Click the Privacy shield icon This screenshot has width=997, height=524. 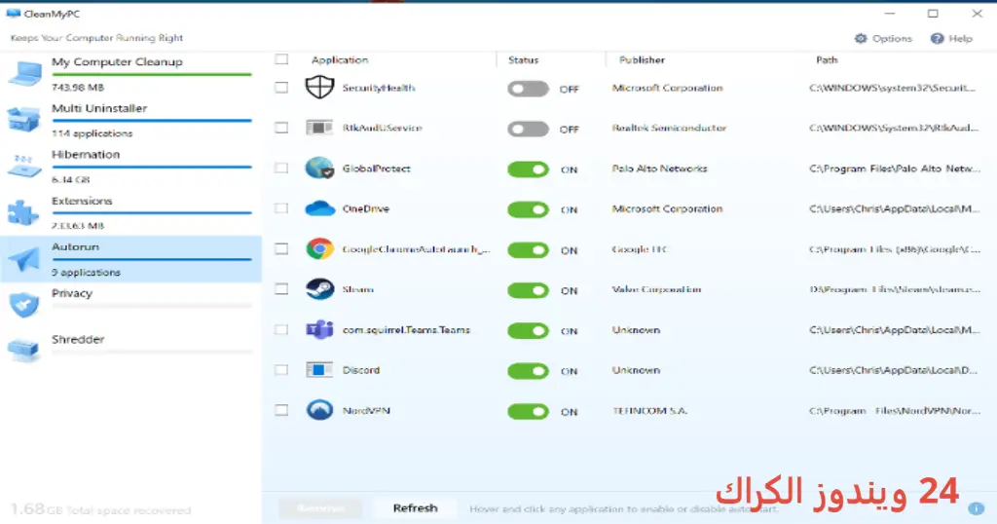pos(24,305)
